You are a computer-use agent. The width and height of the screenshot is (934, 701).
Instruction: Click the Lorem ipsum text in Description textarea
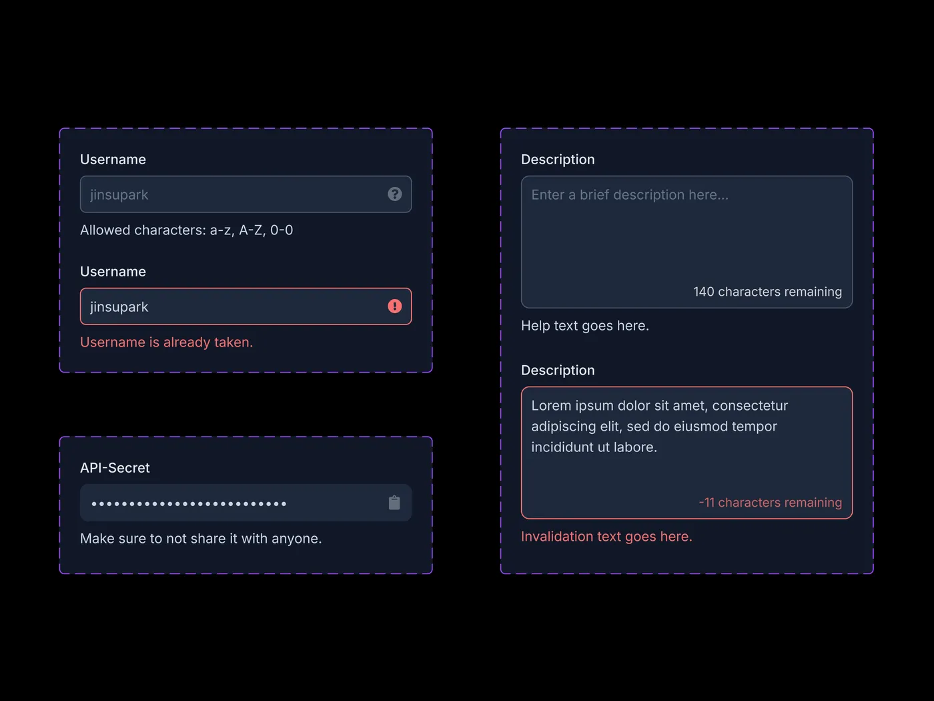point(659,426)
